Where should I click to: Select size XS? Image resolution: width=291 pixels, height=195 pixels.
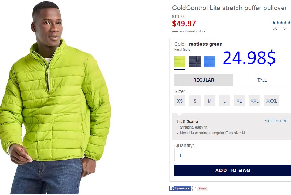click(180, 101)
